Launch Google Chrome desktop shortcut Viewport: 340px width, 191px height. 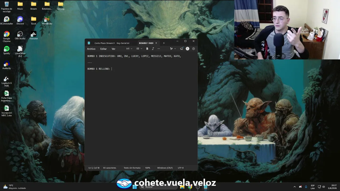pos(7,37)
